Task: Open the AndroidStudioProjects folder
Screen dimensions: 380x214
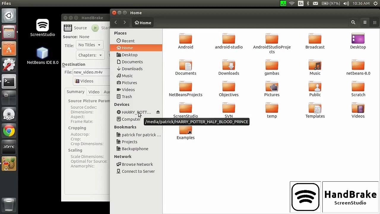Action: pyautogui.click(x=272, y=43)
